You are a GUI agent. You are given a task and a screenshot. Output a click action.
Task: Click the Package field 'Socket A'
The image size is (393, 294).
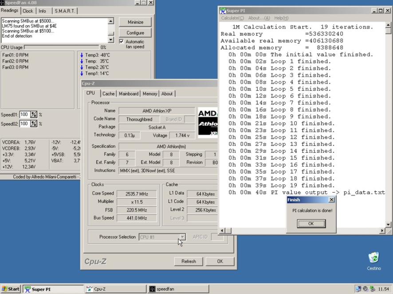click(157, 128)
